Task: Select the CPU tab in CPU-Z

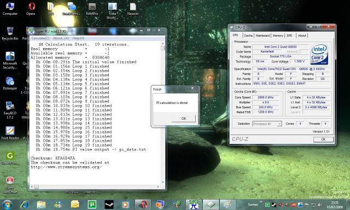Action: pos(236,35)
